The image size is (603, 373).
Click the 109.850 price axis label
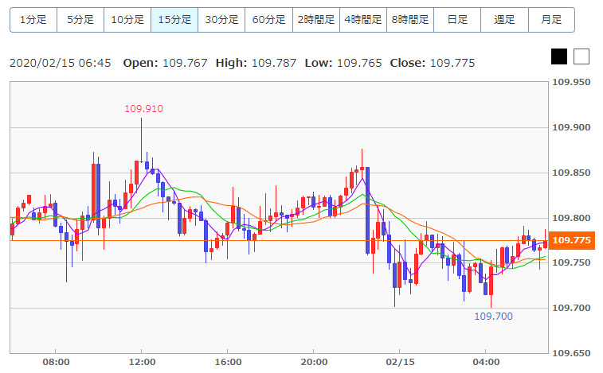(x=571, y=173)
